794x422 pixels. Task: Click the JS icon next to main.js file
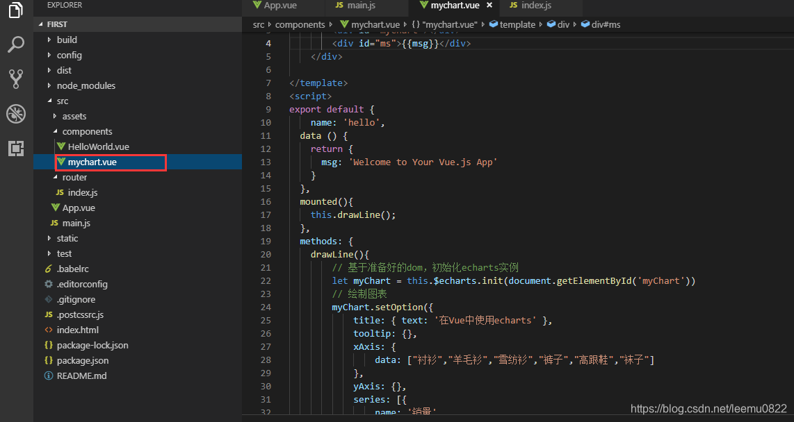coord(54,223)
